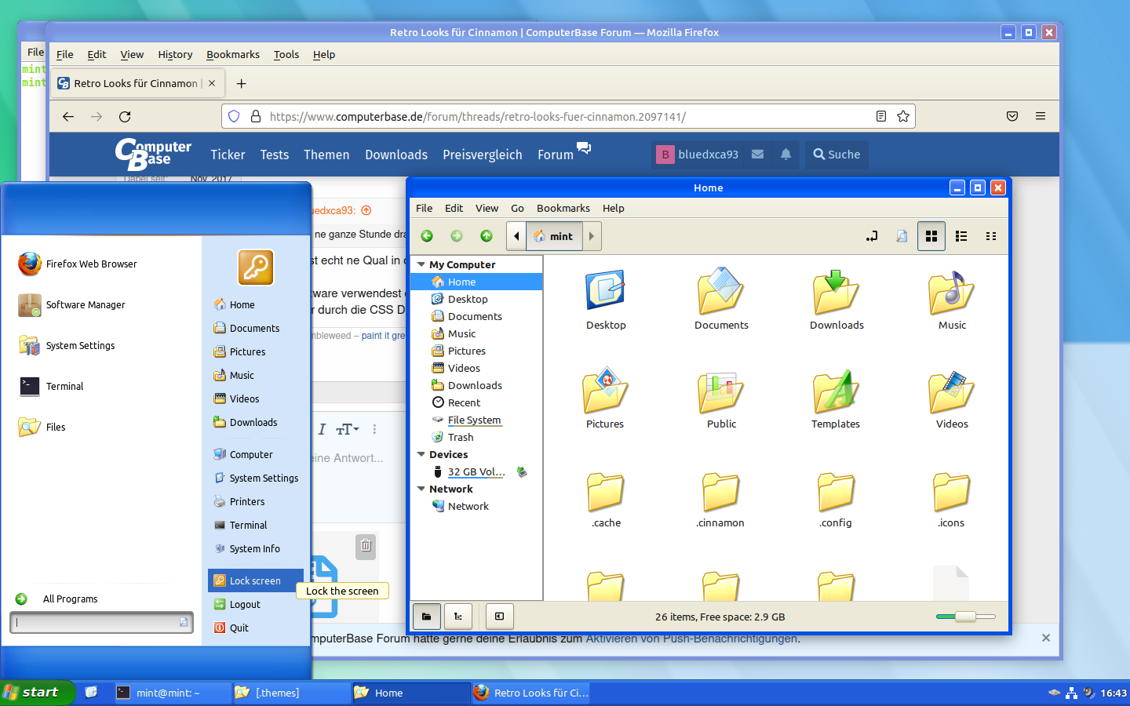The width and height of the screenshot is (1130, 706).
Task: Switch to compact view in file manager
Action: (991, 236)
